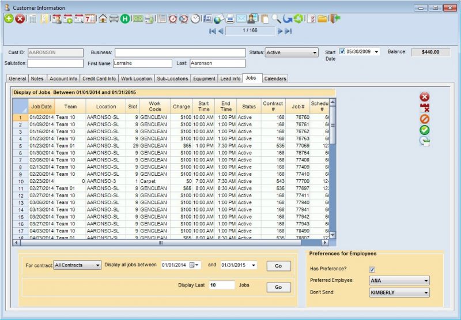
Task: Click the orange prohibited icon beside jobs grid
Action: 425,119
